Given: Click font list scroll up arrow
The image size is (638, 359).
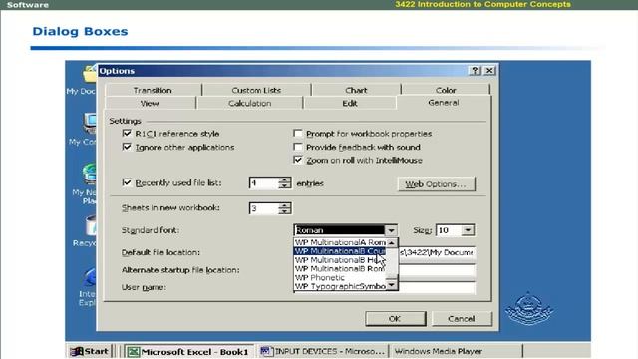Looking at the screenshot, I should pyautogui.click(x=392, y=242).
